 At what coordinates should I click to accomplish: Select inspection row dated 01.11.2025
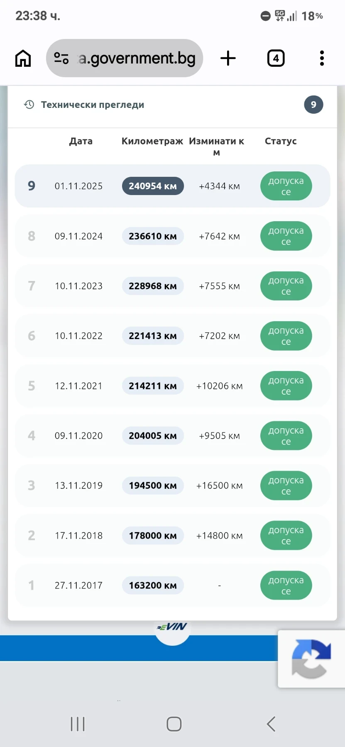(172, 186)
